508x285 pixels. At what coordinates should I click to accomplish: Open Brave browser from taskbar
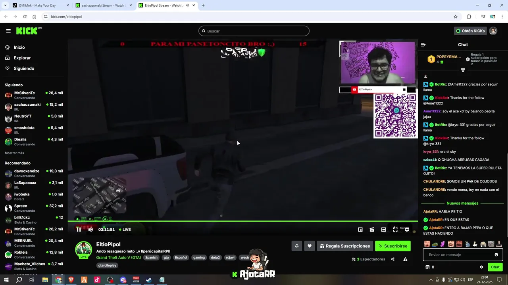point(71,280)
